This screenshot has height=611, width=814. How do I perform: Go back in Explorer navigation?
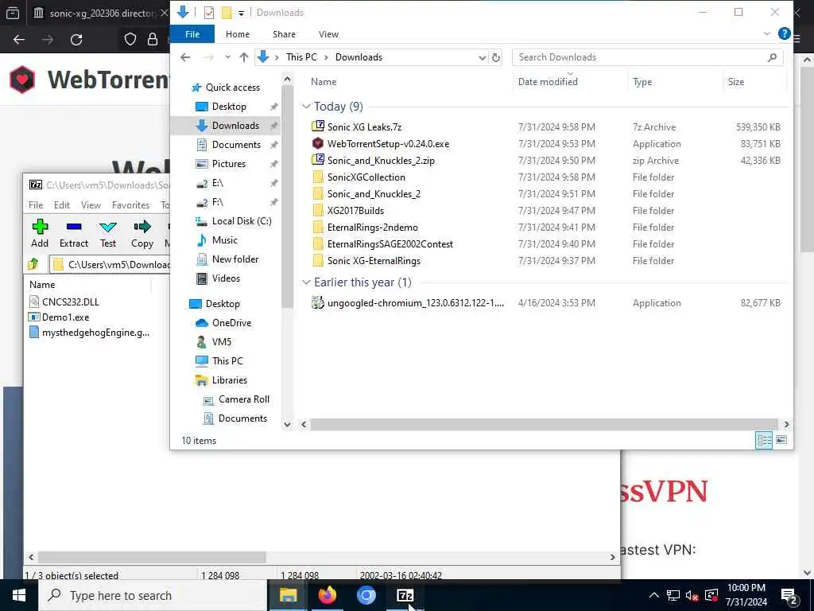point(185,57)
